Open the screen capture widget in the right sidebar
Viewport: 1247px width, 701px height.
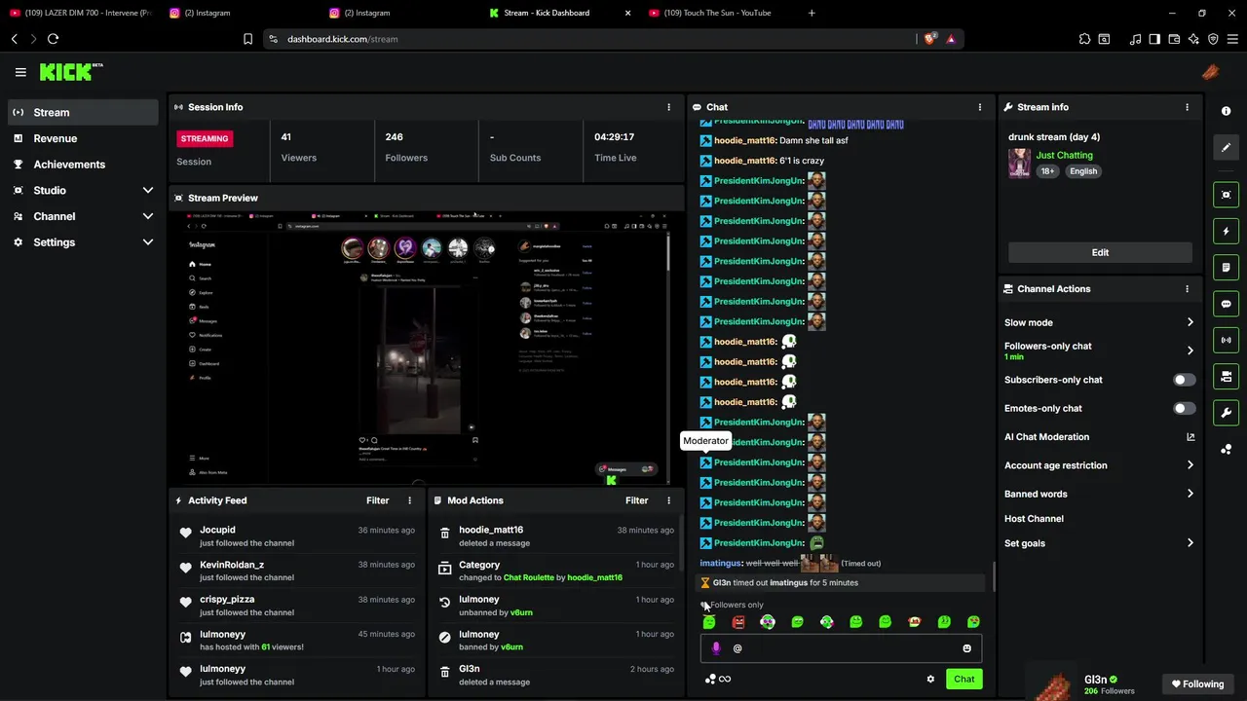click(1227, 195)
